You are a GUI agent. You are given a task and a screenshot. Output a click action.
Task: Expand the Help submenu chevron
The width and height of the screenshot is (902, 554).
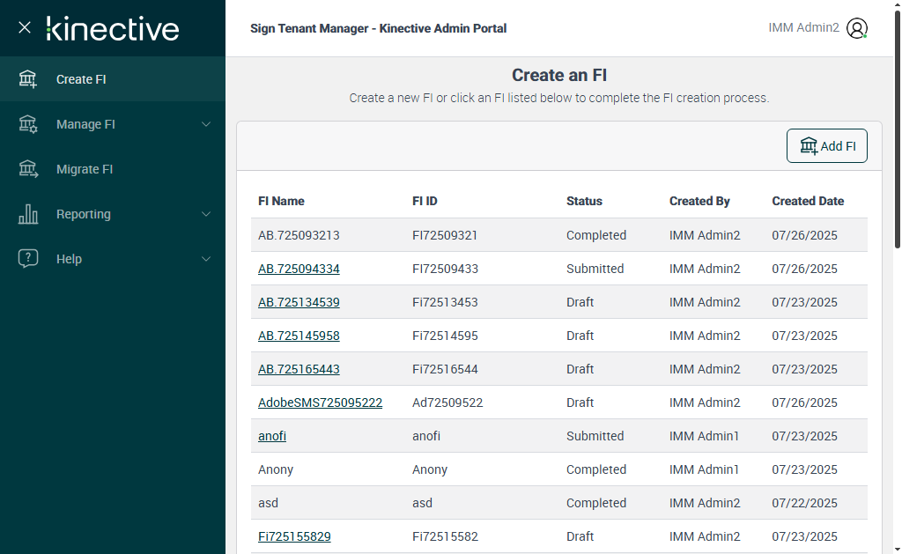tap(206, 259)
